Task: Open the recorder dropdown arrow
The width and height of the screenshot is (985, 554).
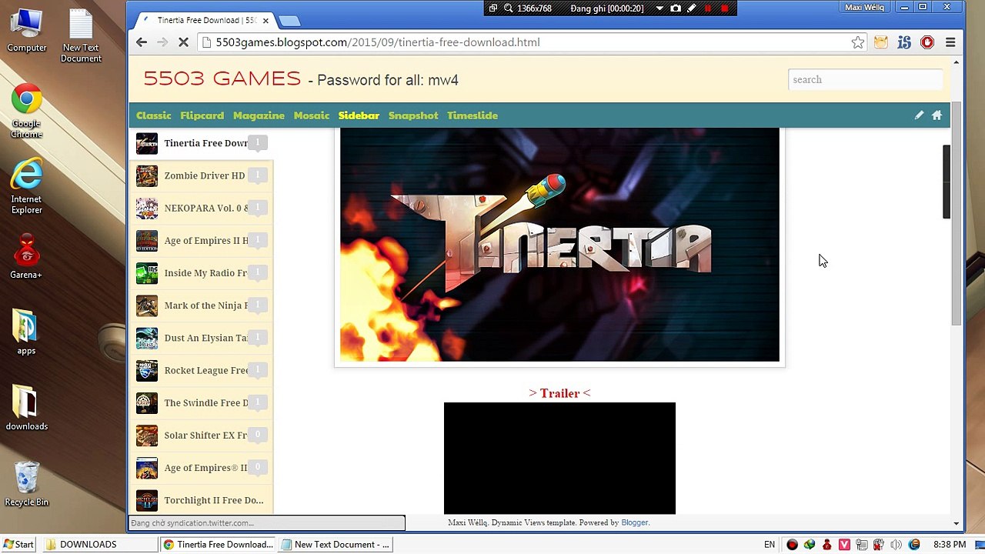Action: coord(659,8)
